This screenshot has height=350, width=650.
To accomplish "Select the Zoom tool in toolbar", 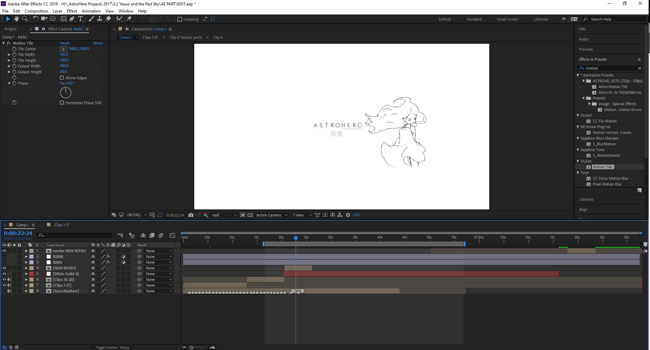I will (25, 19).
